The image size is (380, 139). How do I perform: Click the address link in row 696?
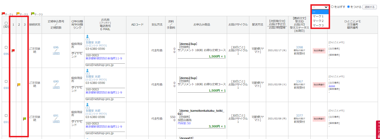(104, 59)
